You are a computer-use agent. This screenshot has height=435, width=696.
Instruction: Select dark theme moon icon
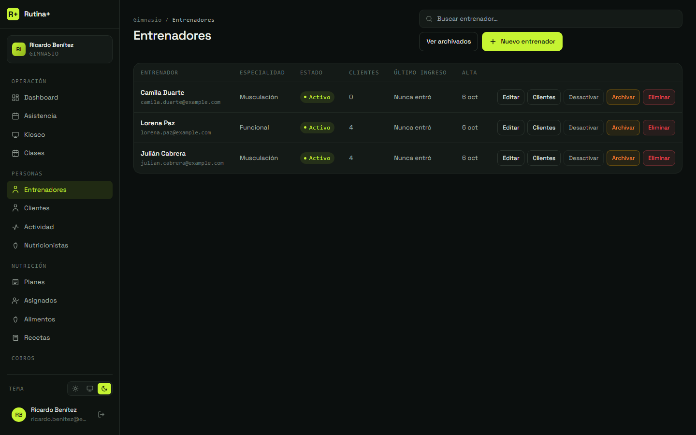pos(104,389)
